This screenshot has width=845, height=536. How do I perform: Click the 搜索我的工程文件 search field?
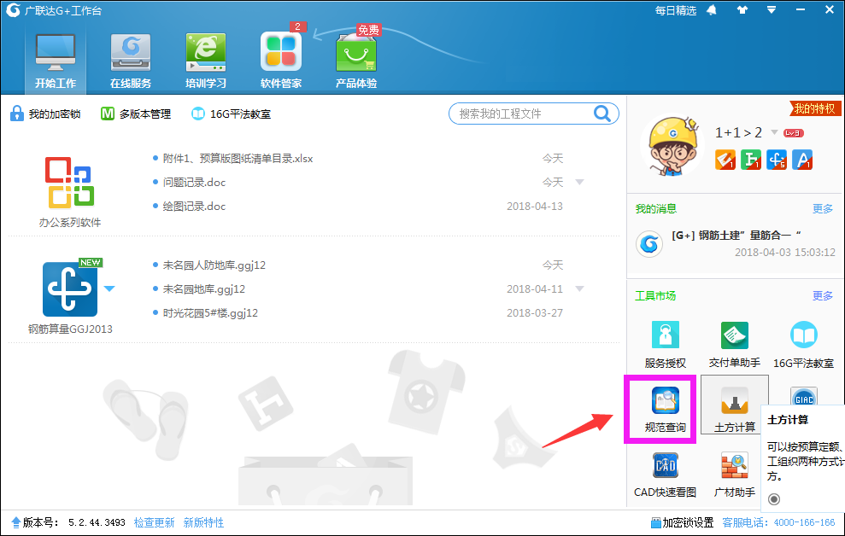[533, 114]
